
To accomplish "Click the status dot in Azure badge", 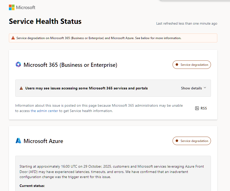I will [x=177, y=141].
